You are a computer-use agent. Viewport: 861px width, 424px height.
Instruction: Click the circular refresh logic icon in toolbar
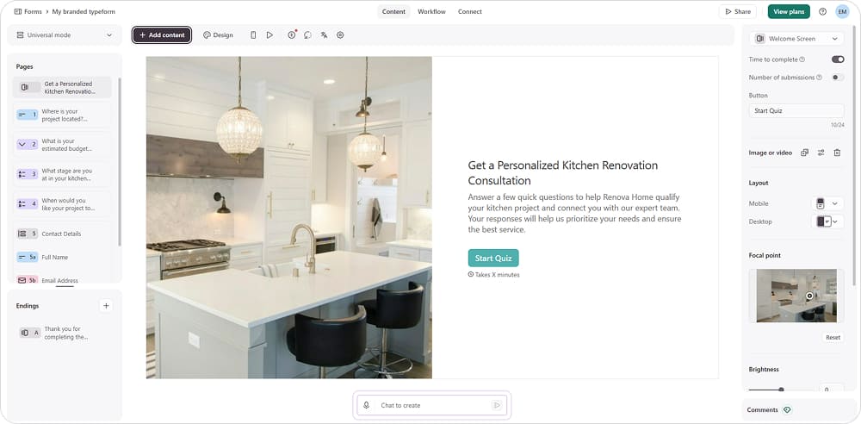[x=307, y=34]
